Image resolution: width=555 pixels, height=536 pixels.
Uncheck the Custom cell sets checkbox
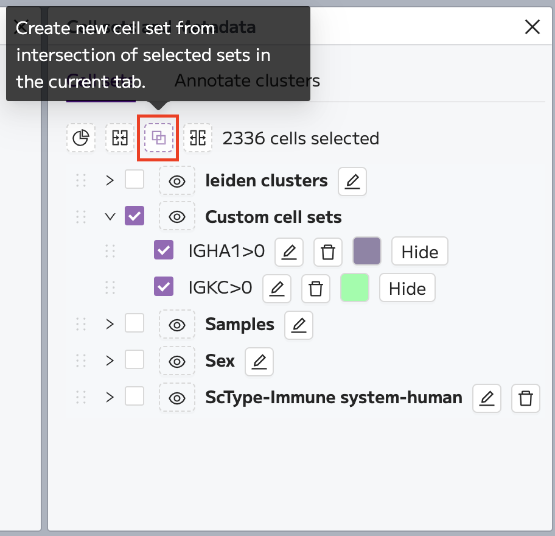pos(134,216)
